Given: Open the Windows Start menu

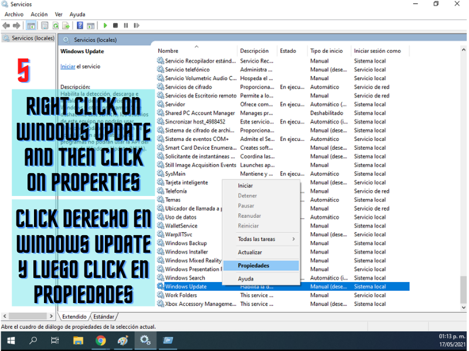Looking at the screenshot, I should 11,340.
